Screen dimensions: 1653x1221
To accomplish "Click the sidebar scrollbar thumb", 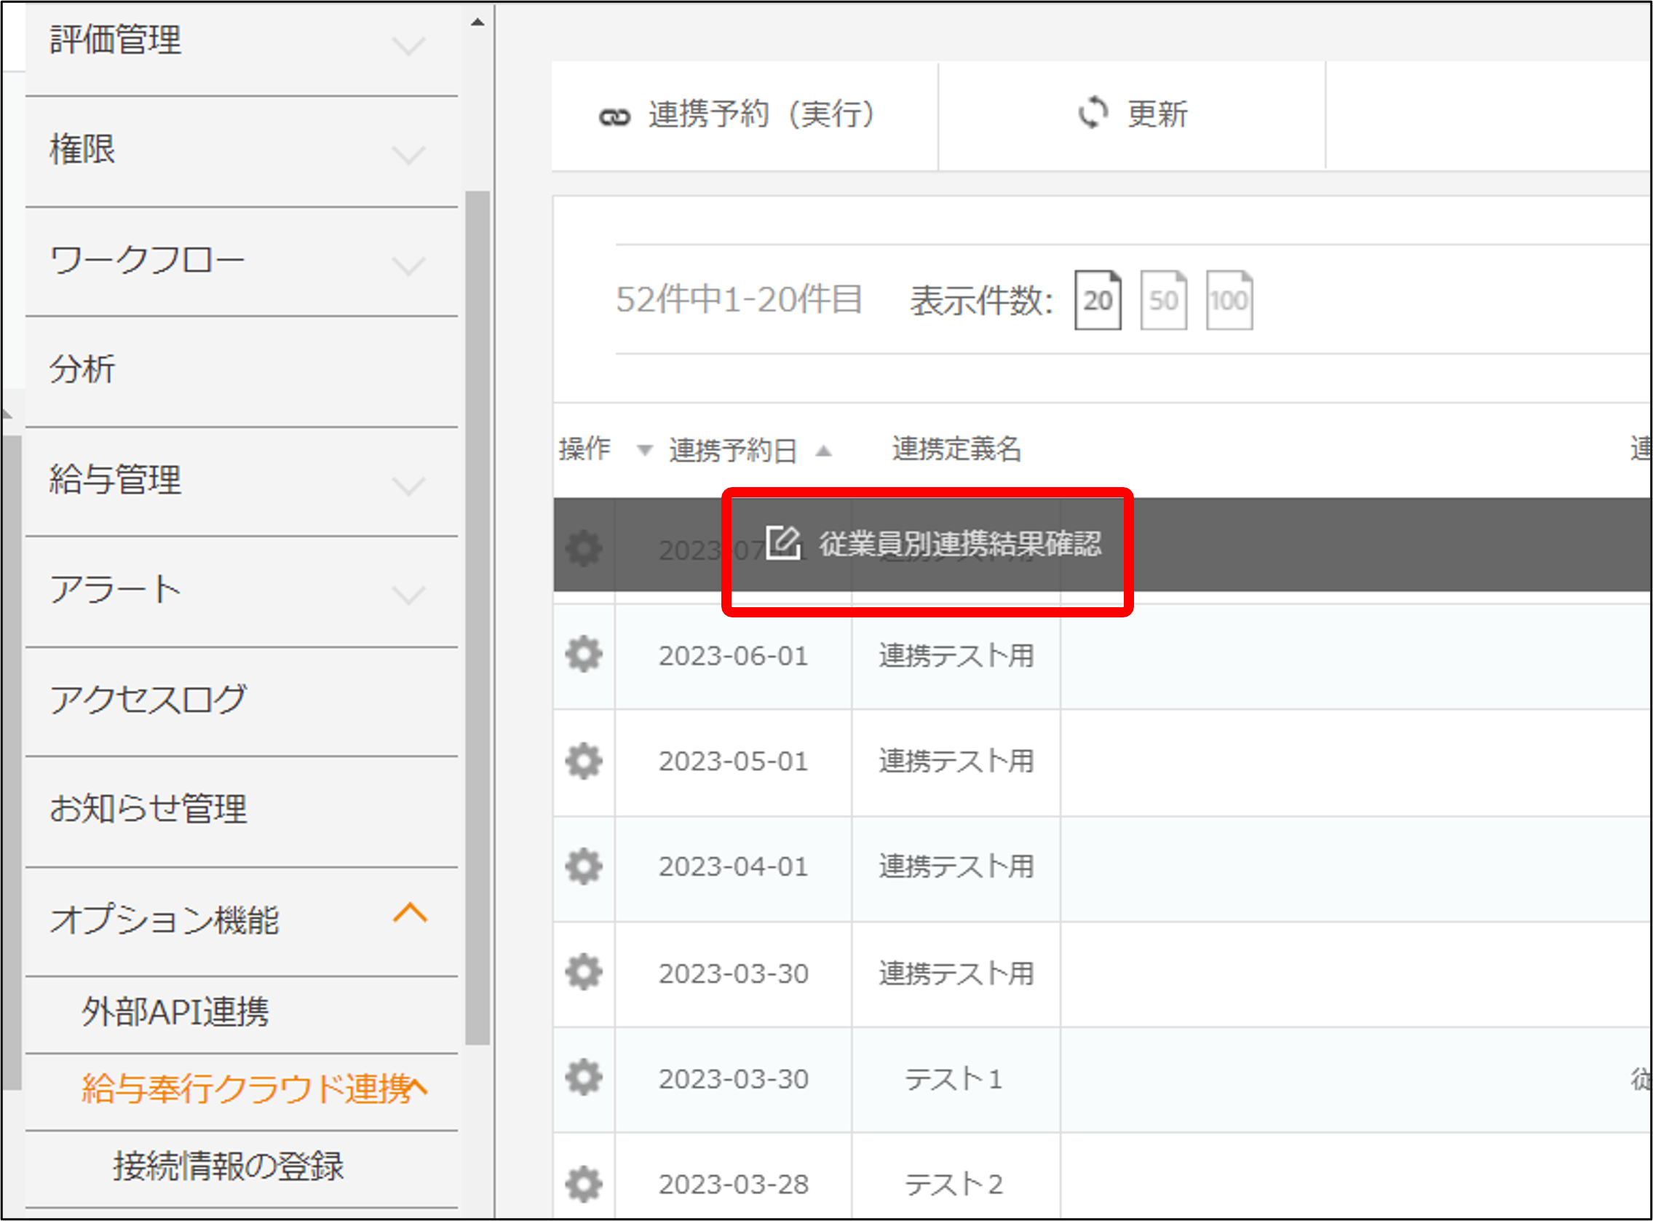I will (x=477, y=618).
